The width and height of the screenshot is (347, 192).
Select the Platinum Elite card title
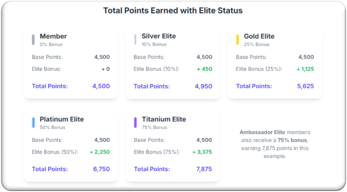point(61,119)
